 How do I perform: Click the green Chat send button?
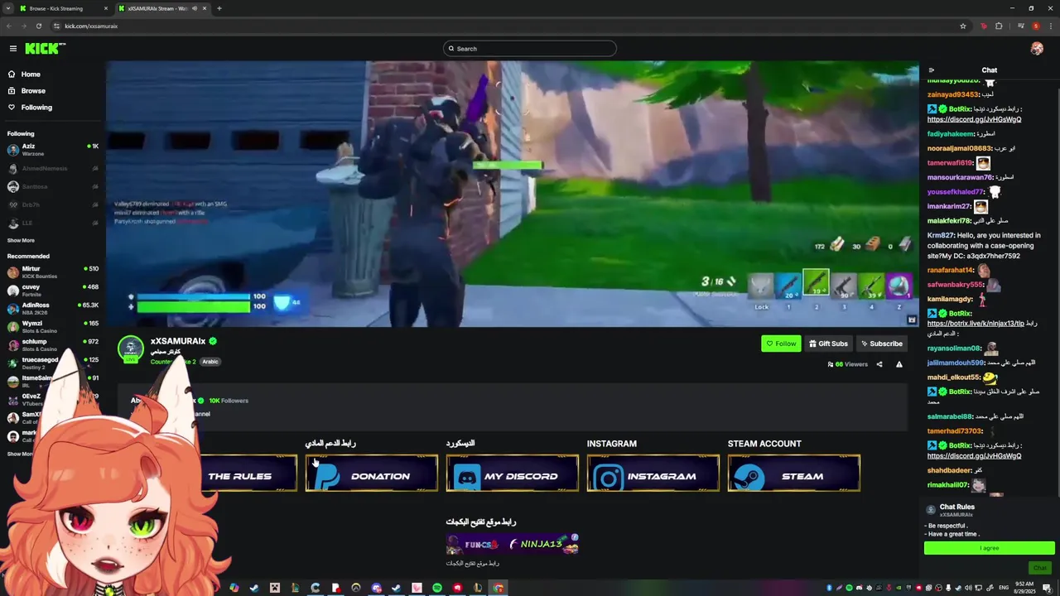click(x=1040, y=568)
